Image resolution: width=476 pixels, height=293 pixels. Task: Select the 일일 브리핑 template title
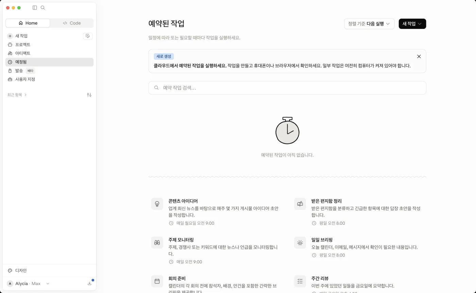(322, 240)
